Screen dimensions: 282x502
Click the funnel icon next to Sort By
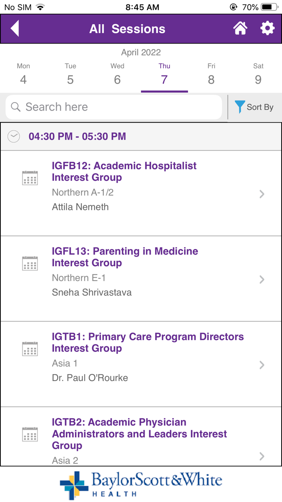click(x=240, y=107)
